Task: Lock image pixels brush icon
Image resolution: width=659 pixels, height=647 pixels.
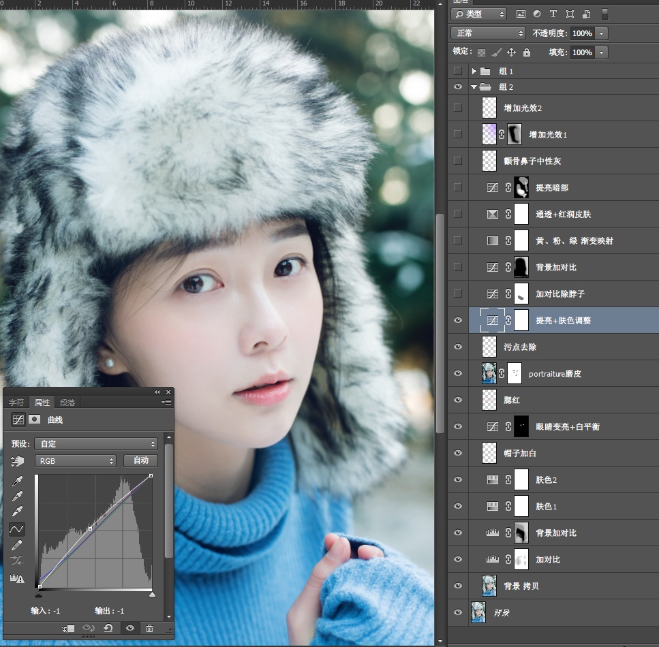Action: tap(496, 52)
